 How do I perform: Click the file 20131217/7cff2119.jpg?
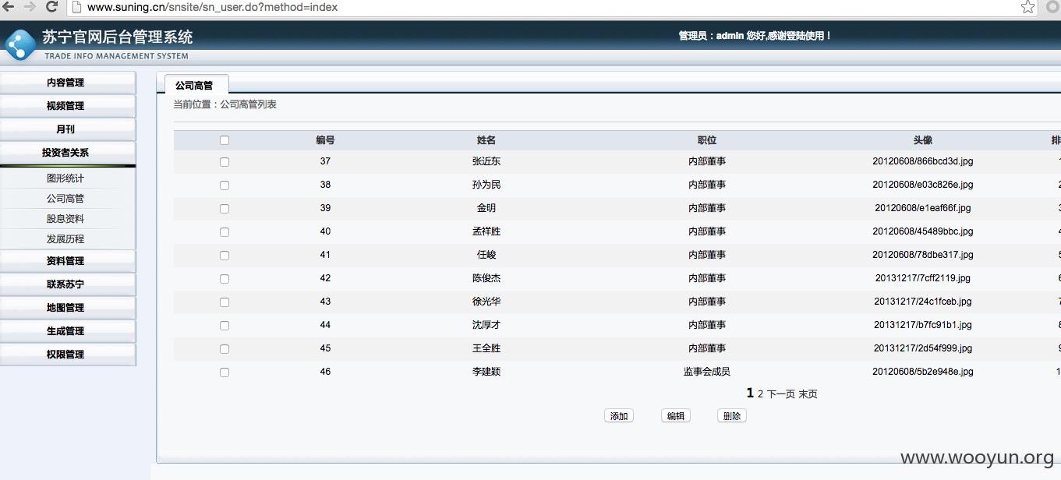point(923,278)
